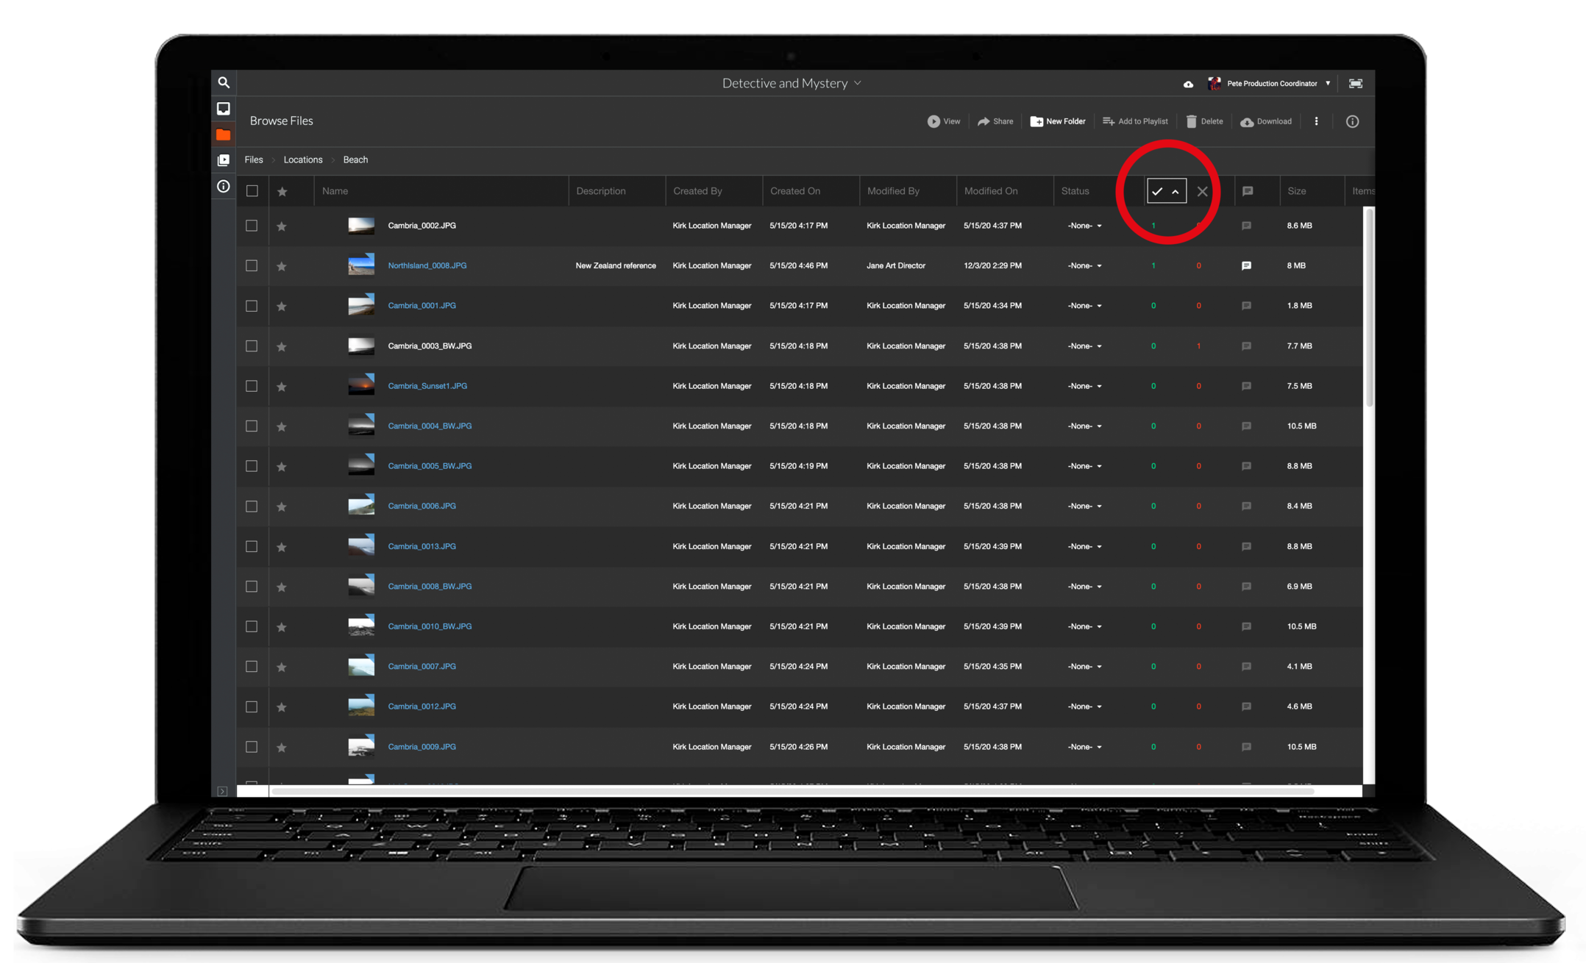This screenshot has width=1586, height=963.
Task: Click the search magnifier icon
Action: click(x=224, y=83)
